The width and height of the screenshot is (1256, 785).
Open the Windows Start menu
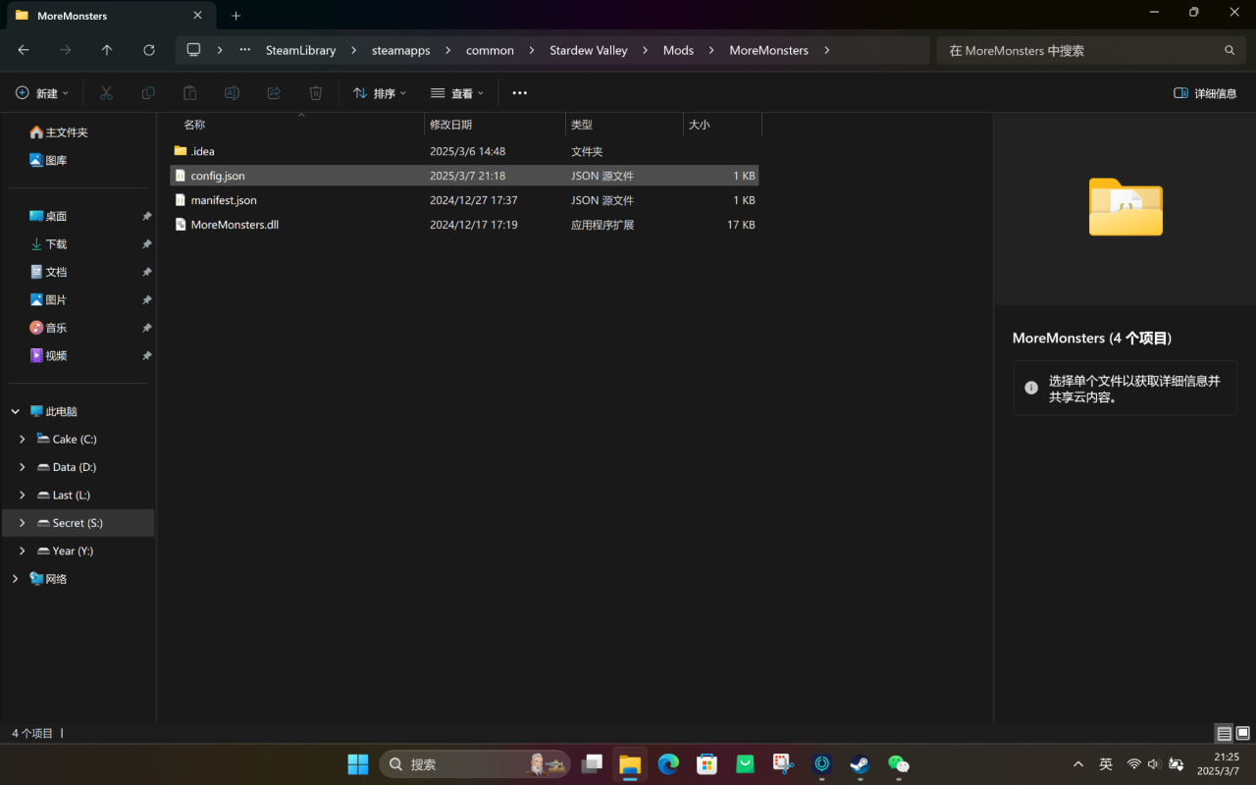tap(358, 764)
